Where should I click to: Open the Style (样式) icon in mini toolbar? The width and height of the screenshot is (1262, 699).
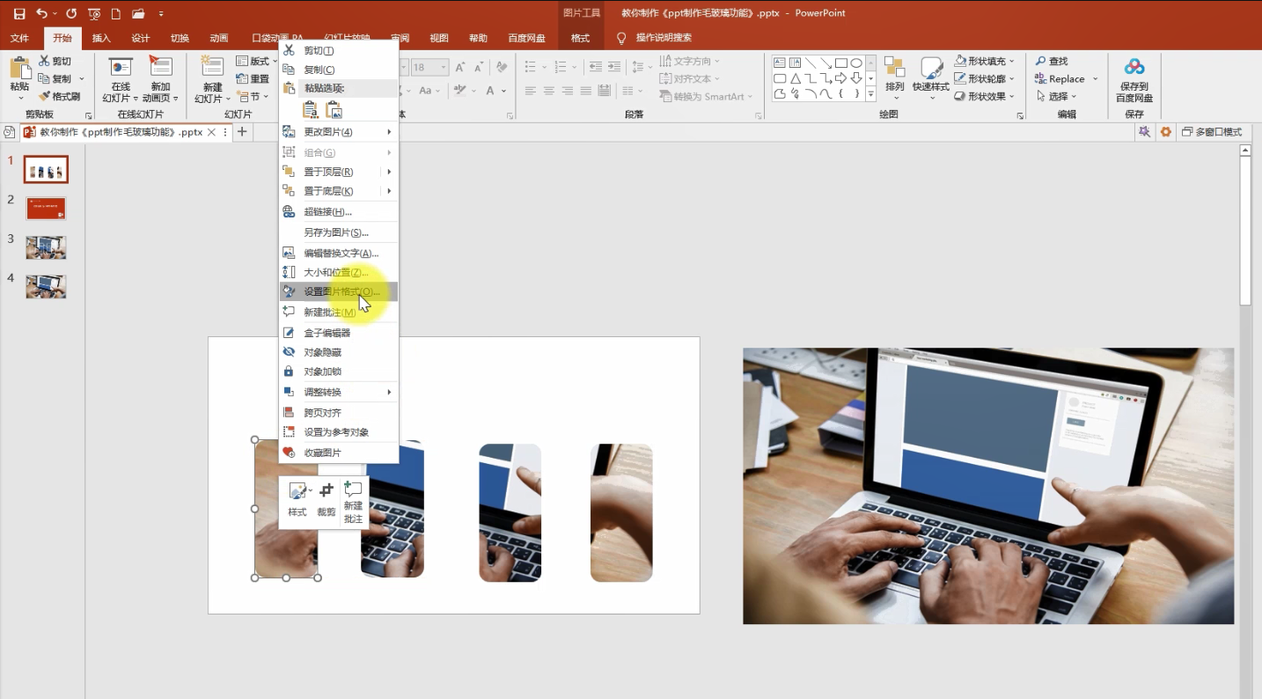click(x=297, y=498)
